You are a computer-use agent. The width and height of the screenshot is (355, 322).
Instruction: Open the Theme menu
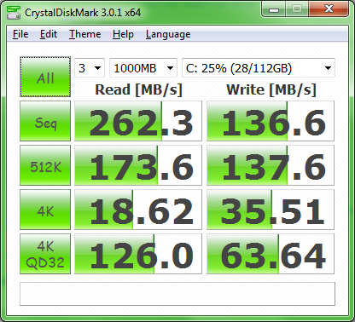[85, 34]
